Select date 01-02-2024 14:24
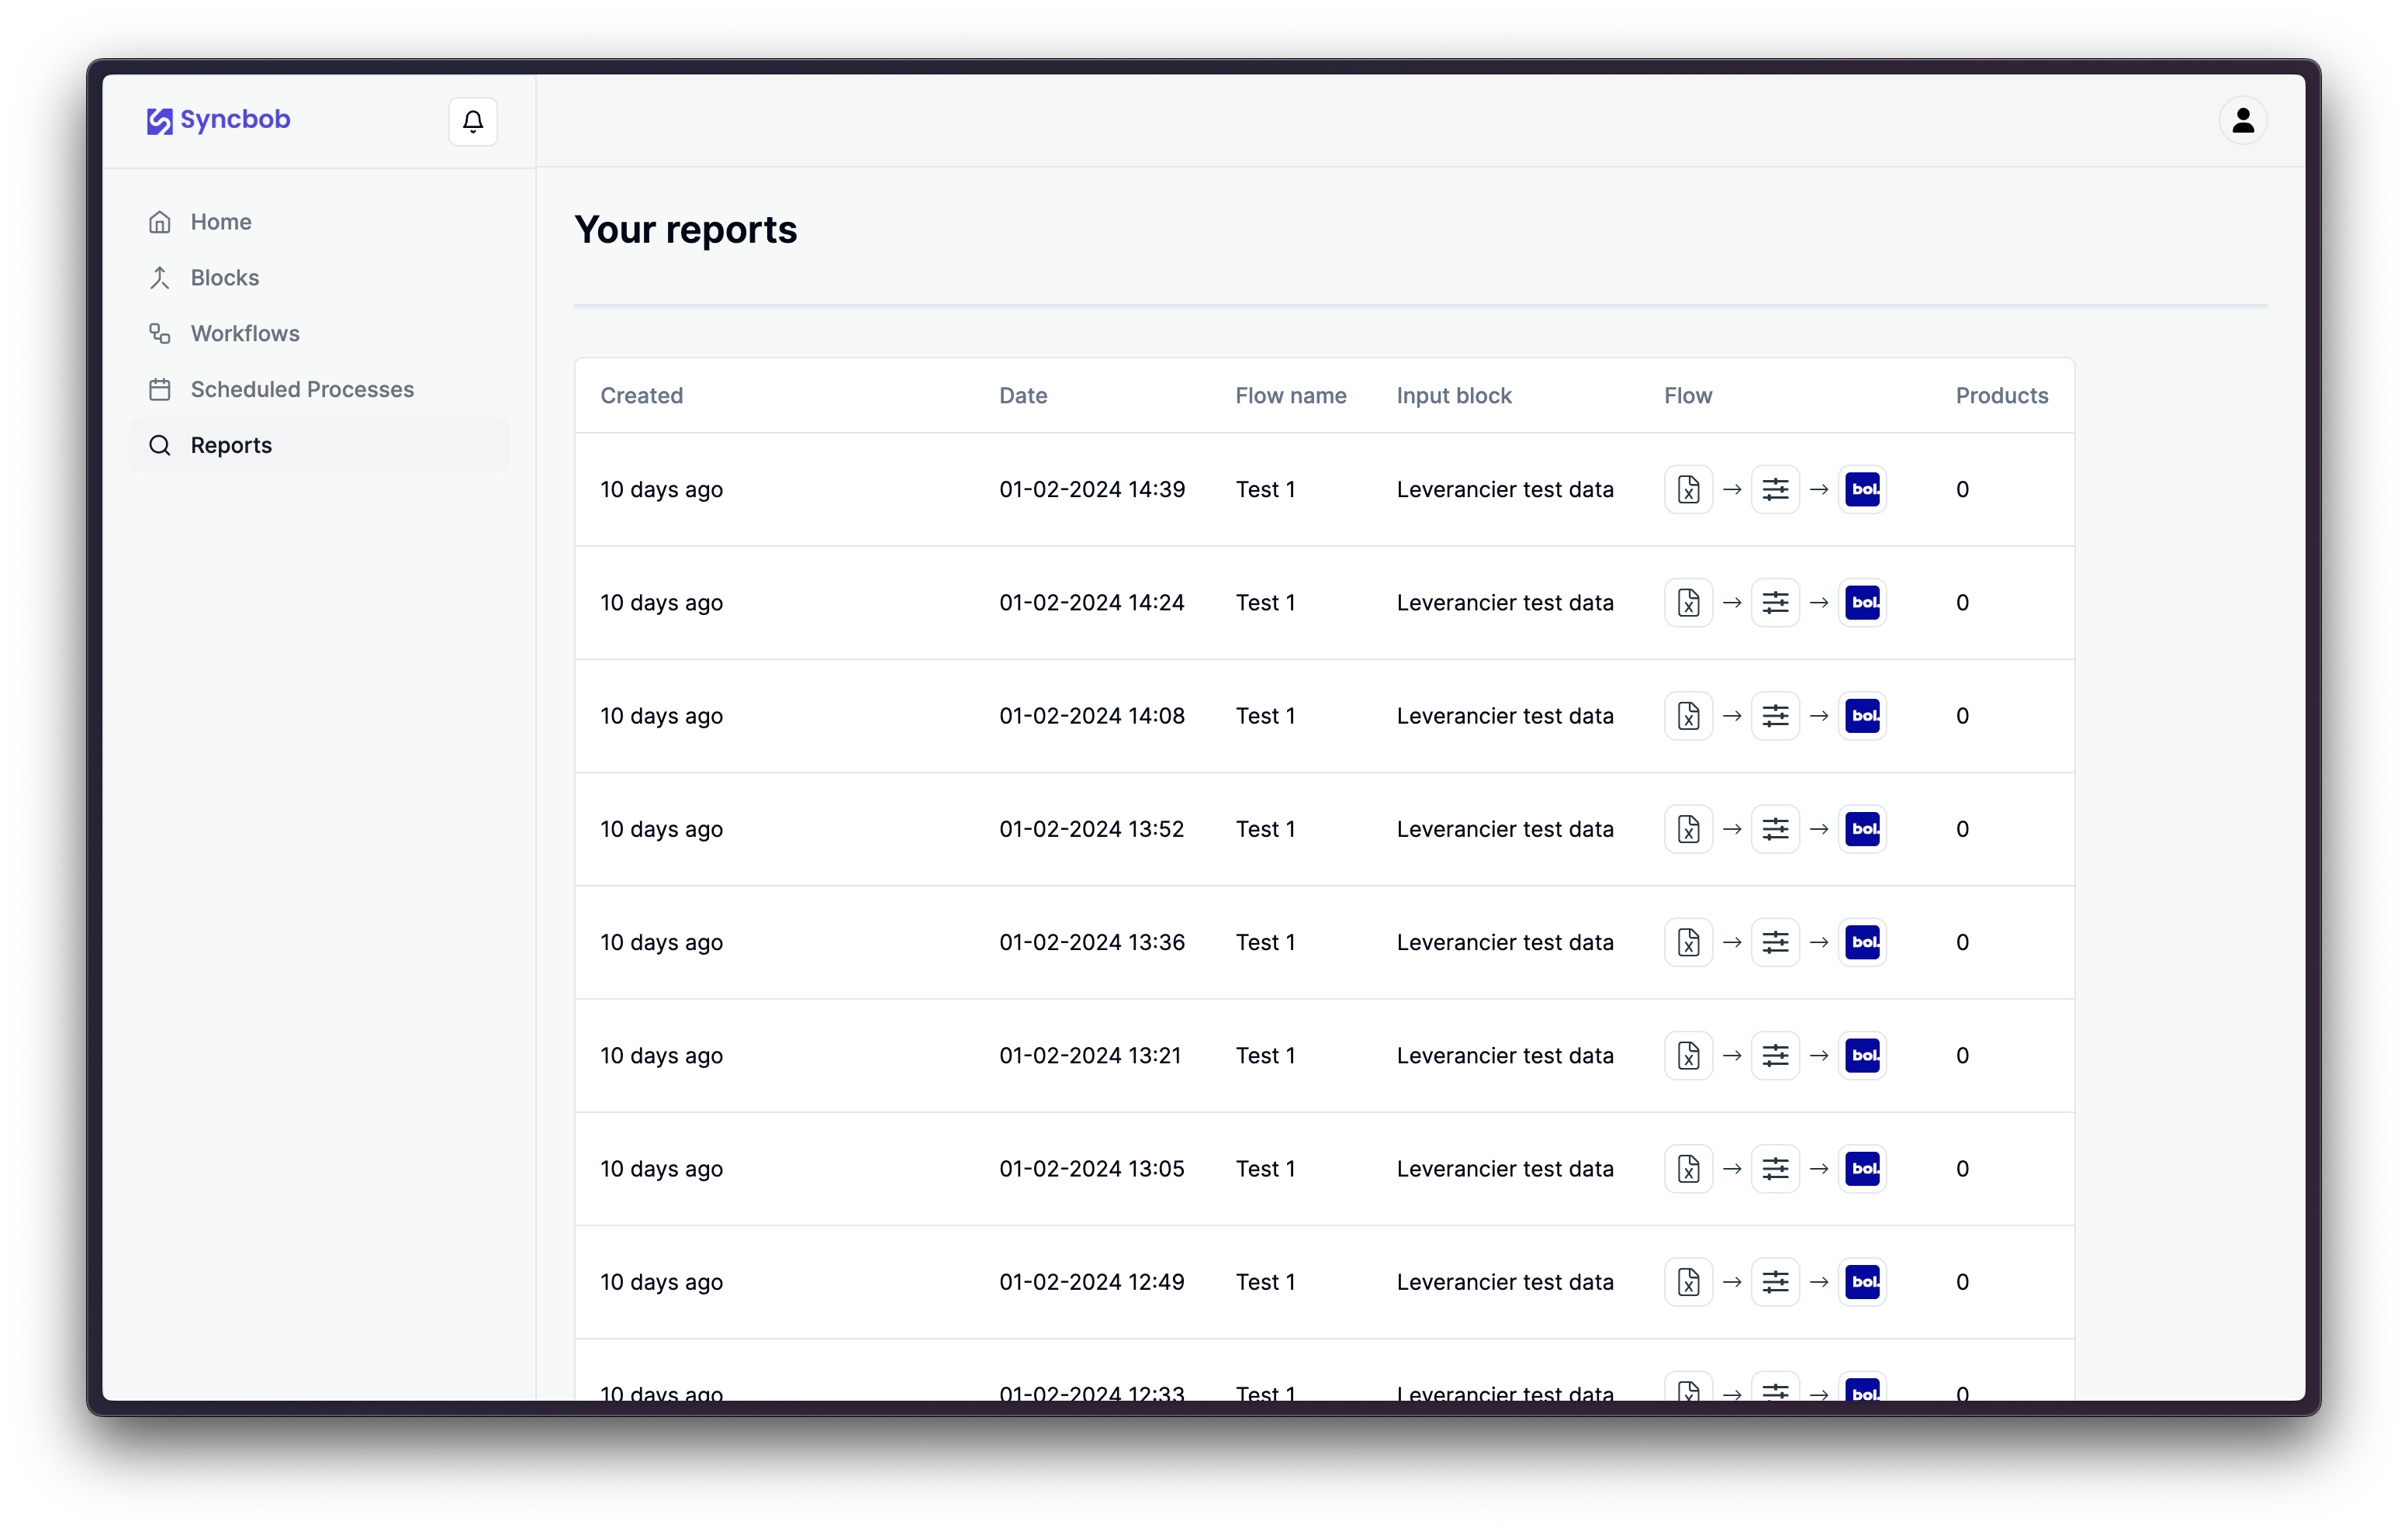The width and height of the screenshot is (2408, 1531). pos(1092,603)
